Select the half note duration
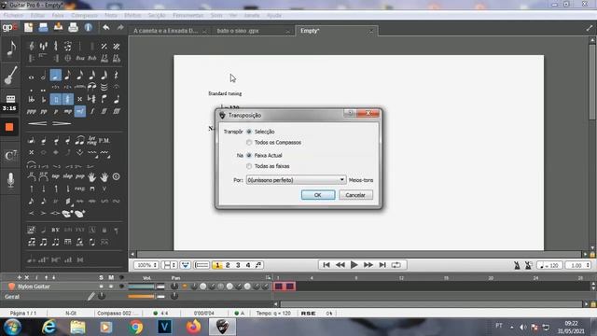Screen dimensions: 597x336 (x=44, y=76)
